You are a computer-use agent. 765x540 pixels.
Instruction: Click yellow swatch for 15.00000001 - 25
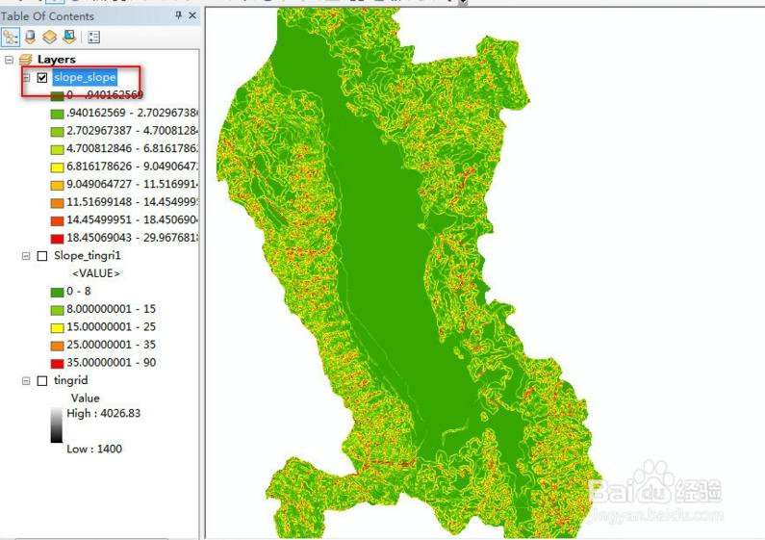pos(57,327)
